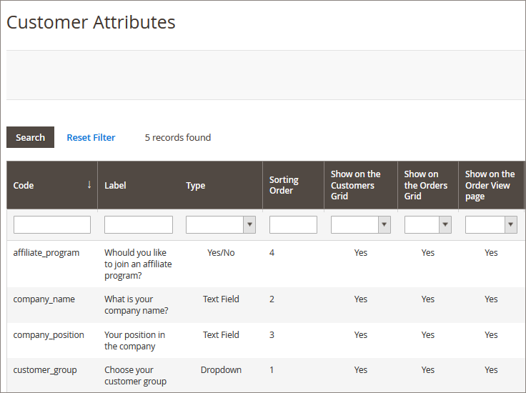Open Show on the Order View page filter
This screenshot has width=526, height=393.
(x=490, y=225)
